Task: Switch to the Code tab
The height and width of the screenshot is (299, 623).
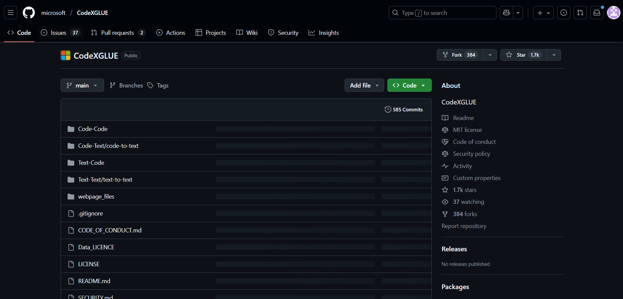Action: pyautogui.click(x=19, y=33)
